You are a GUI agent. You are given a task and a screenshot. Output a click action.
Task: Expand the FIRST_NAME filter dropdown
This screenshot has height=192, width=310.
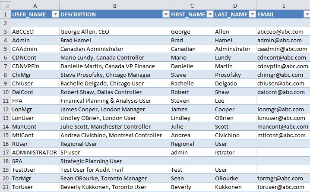point(209,14)
